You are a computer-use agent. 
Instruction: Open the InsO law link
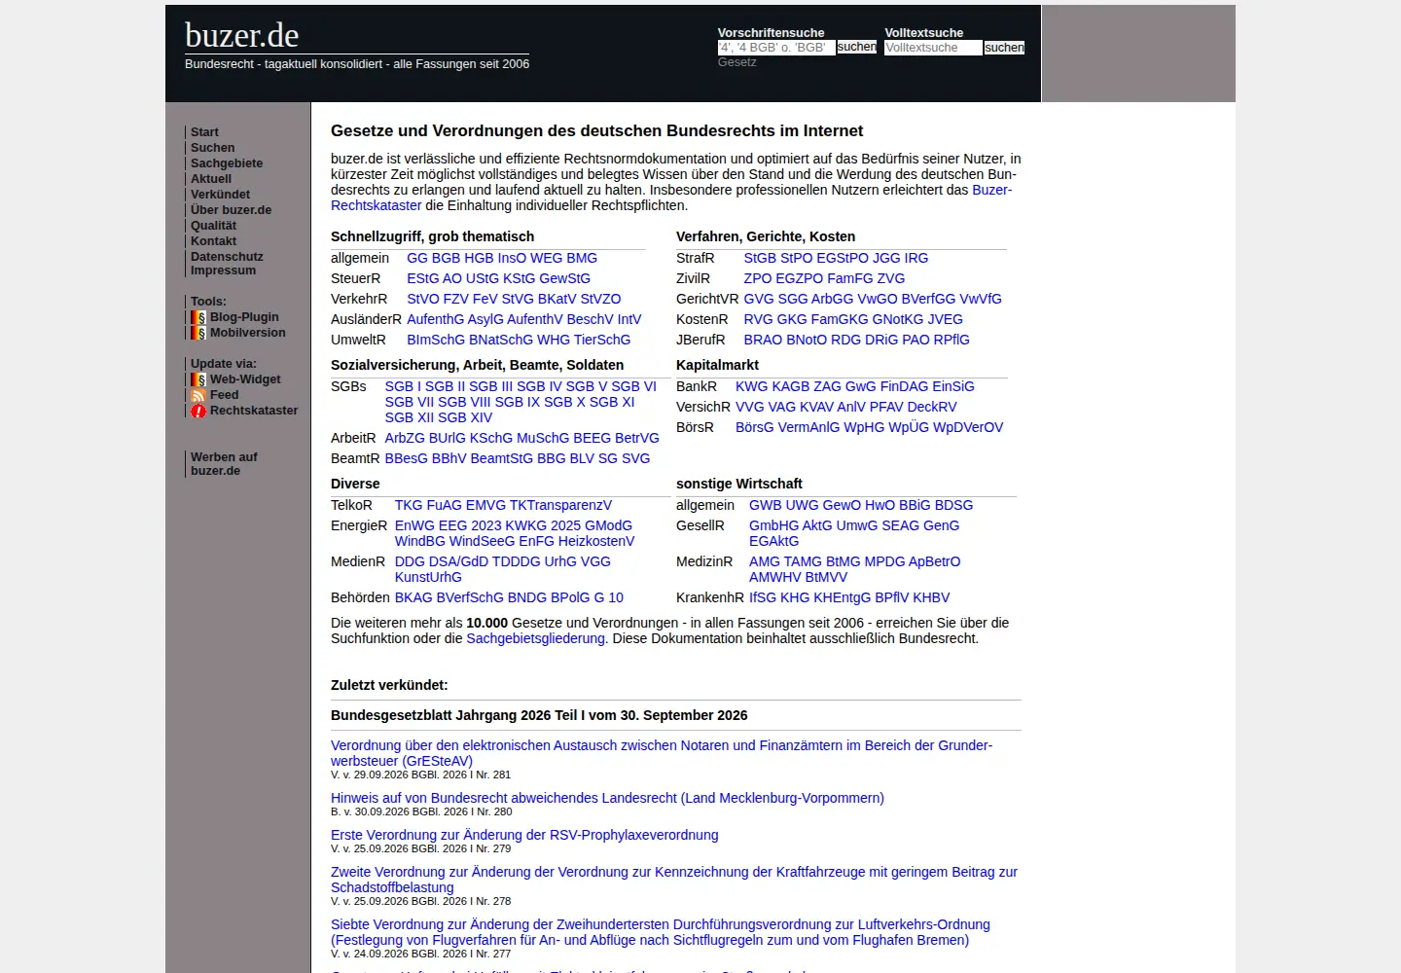pos(512,258)
